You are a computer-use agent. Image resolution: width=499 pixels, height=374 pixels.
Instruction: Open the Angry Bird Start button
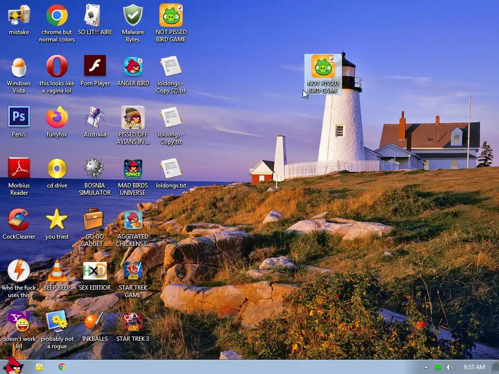point(13,366)
